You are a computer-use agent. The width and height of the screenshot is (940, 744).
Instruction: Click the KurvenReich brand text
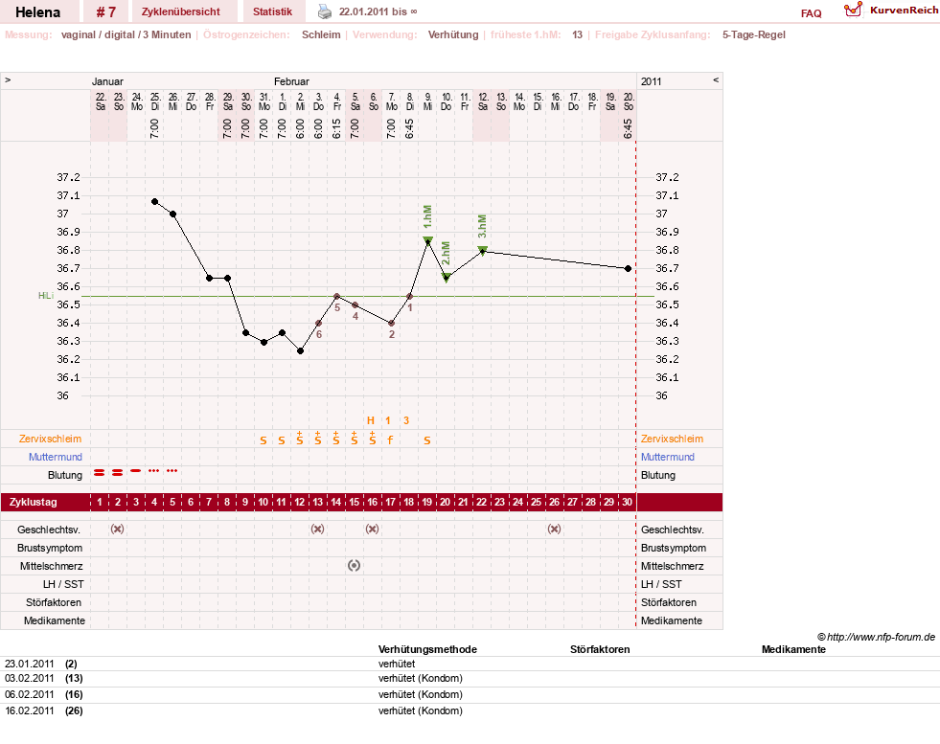click(x=904, y=11)
